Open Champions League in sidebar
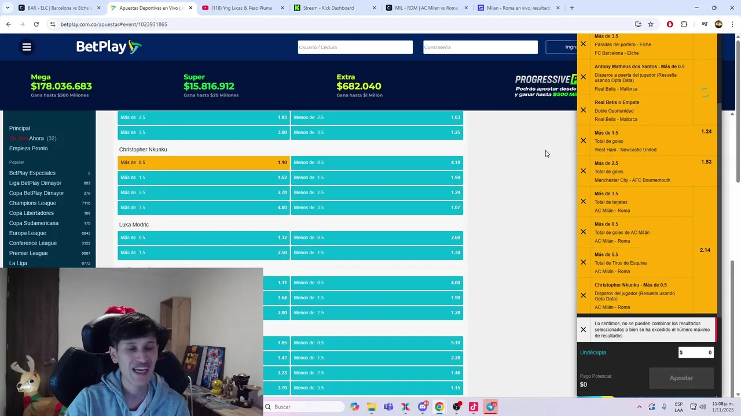Screen dimensions: 741x416 (x=32, y=203)
